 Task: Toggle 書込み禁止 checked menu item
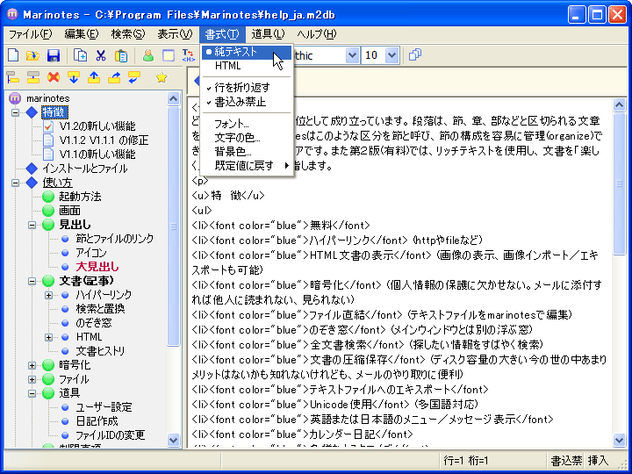coord(247,102)
